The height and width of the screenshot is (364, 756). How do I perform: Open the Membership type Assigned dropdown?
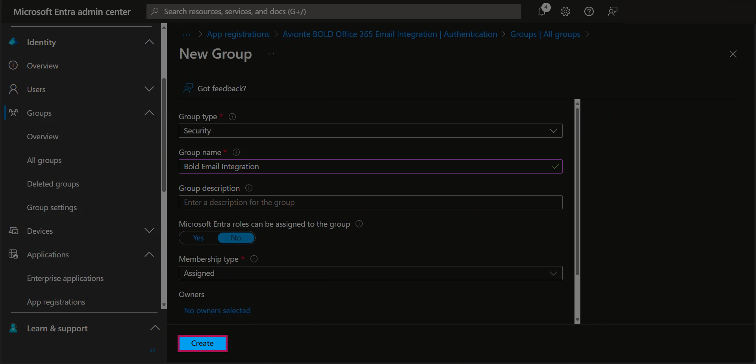coord(371,273)
